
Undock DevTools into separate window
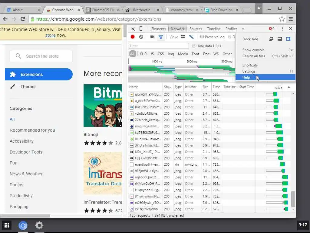click(271, 39)
